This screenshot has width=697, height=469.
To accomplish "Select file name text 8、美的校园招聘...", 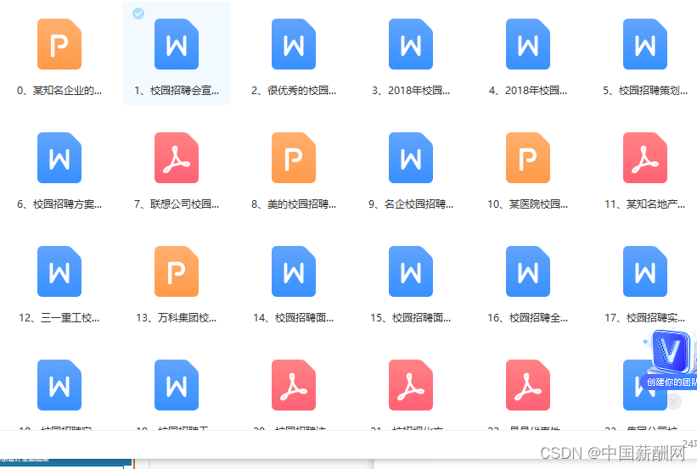I will click(x=294, y=204).
